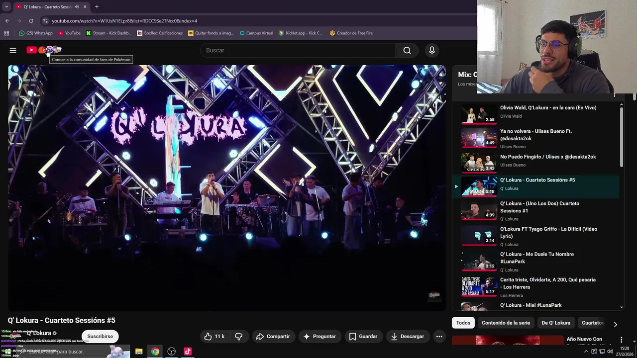Click the playlist panel scrollbar

[622, 137]
